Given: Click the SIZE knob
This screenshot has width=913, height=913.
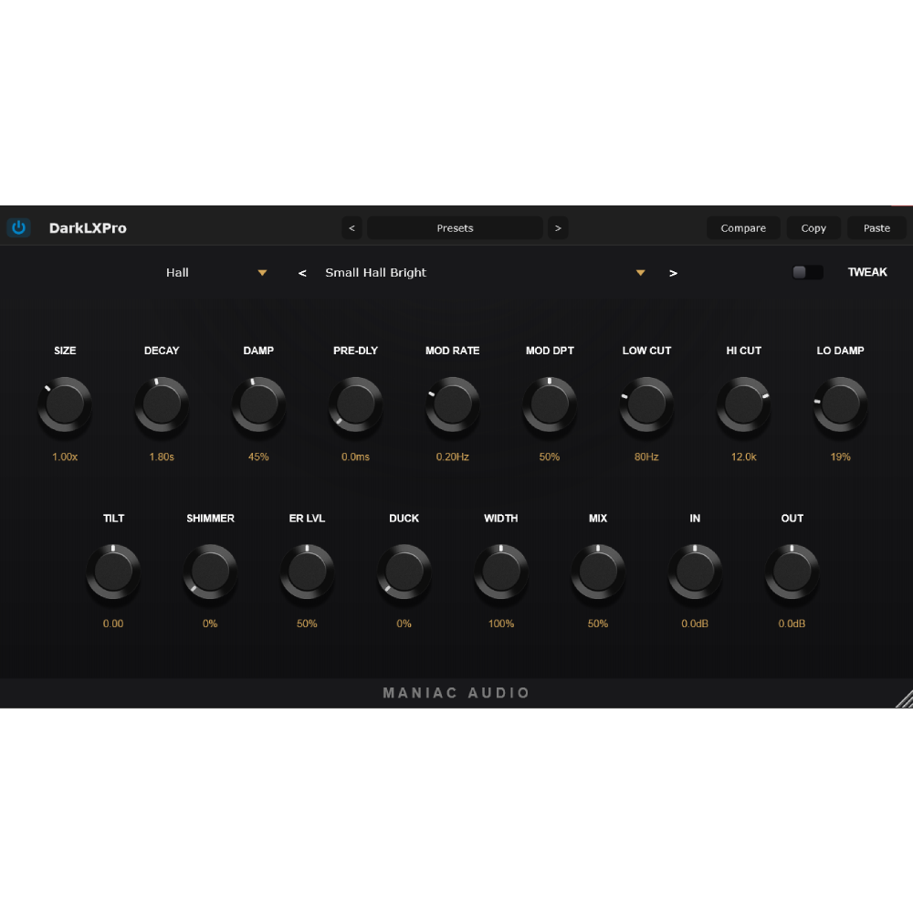Looking at the screenshot, I should tap(65, 404).
